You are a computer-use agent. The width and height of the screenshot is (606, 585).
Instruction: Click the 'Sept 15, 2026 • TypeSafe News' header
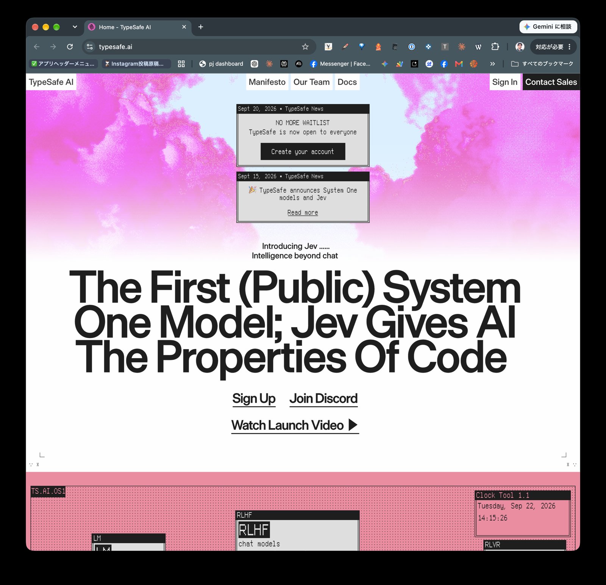click(x=303, y=176)
